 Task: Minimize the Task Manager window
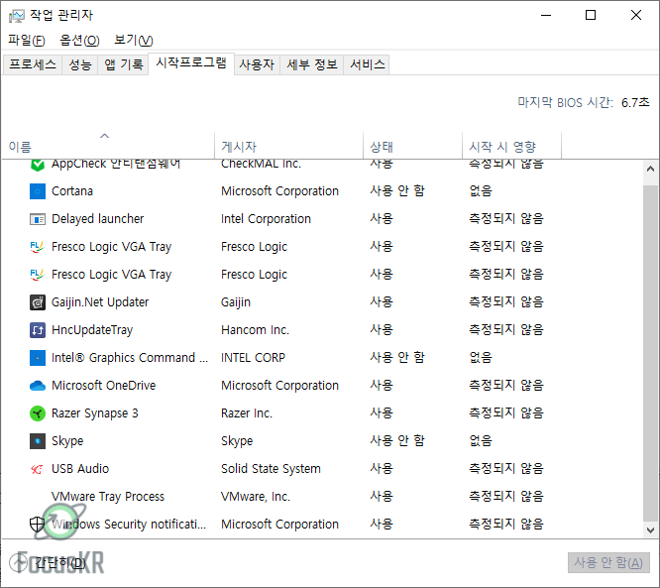point(546,16)
